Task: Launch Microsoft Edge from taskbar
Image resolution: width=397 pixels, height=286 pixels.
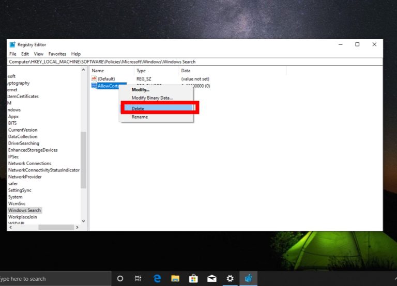Action: (x=157, y=278)
